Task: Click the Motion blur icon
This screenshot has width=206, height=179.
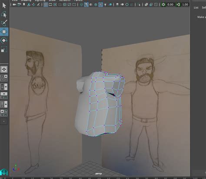Action: [x=122, y=5]
